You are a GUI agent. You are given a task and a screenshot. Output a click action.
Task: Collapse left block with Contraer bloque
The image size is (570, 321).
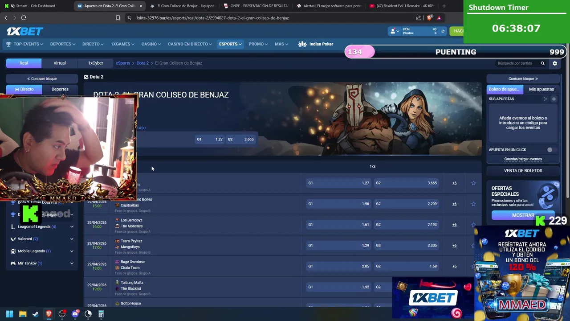tap(42, 79)
